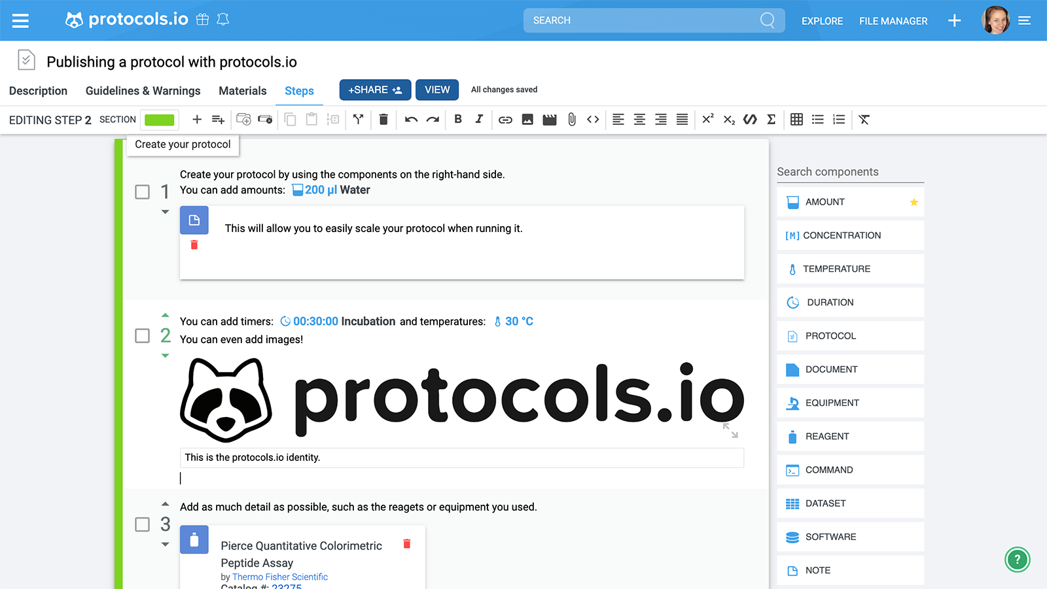Insert an image

(x=527, y=119)
